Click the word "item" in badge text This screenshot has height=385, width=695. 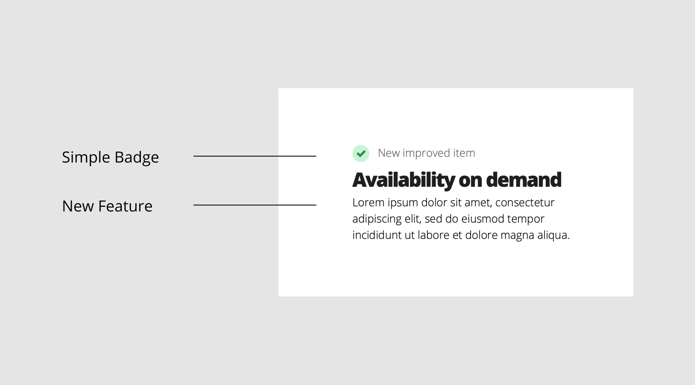(x=464, y=153)
